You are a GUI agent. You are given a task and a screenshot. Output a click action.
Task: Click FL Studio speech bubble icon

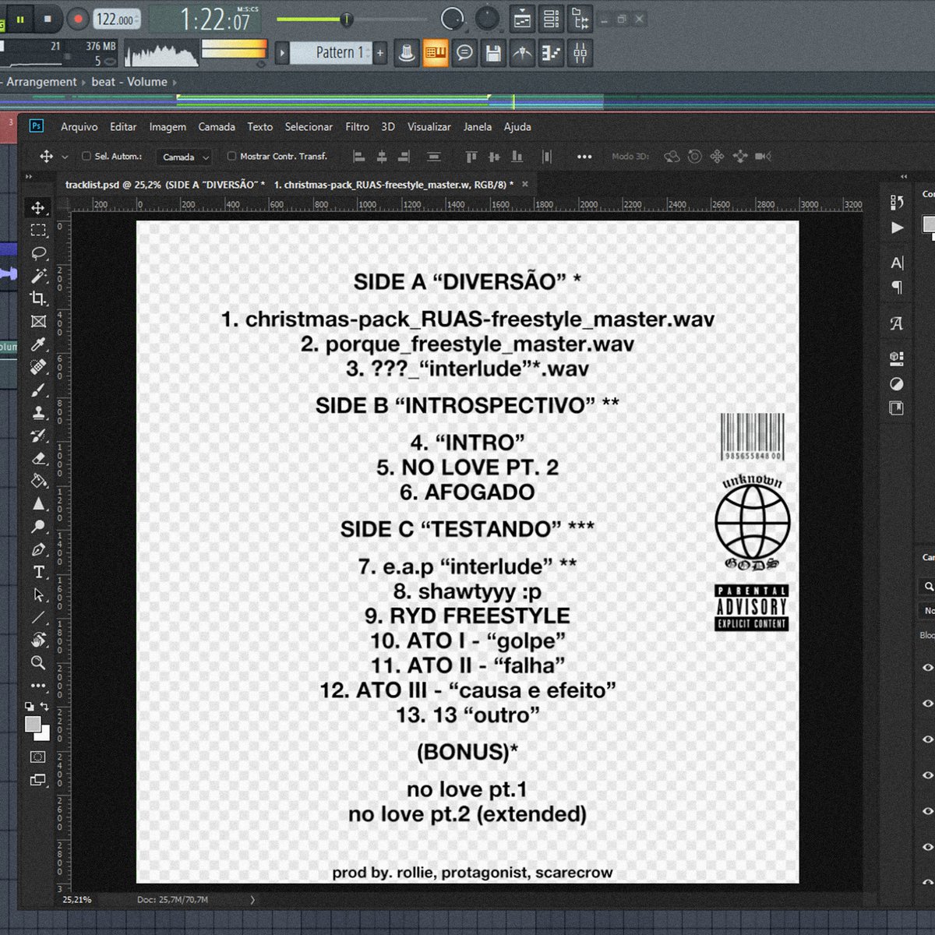point(464,54)
